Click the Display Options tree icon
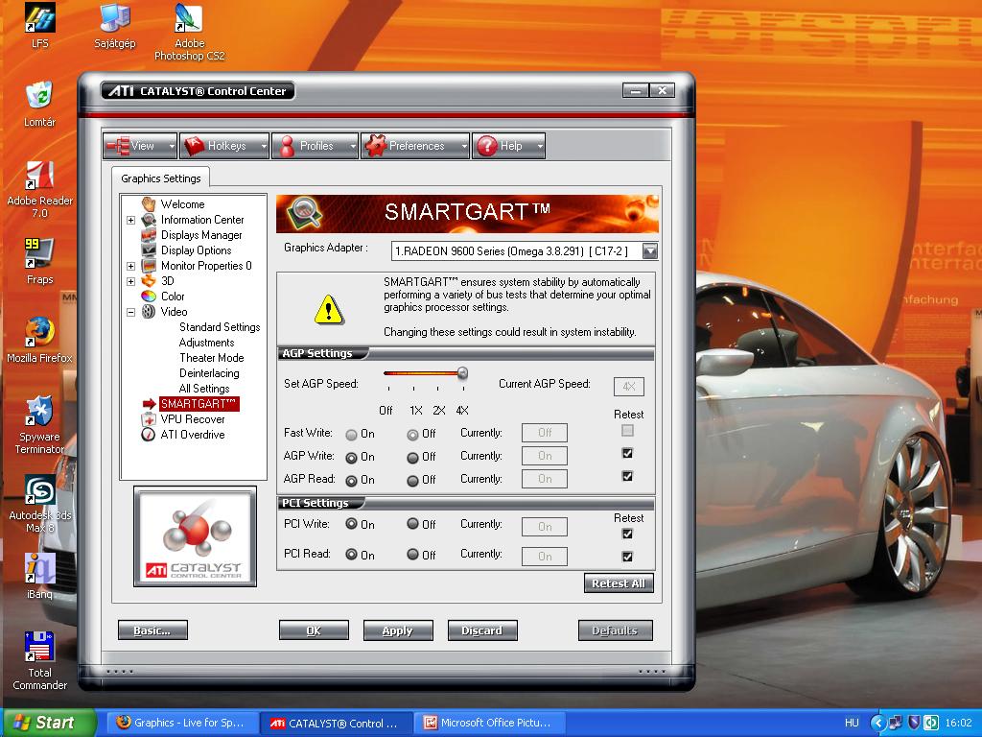This screenshot has height=737, width=982. pyautogui.click(x=149, y=250)
